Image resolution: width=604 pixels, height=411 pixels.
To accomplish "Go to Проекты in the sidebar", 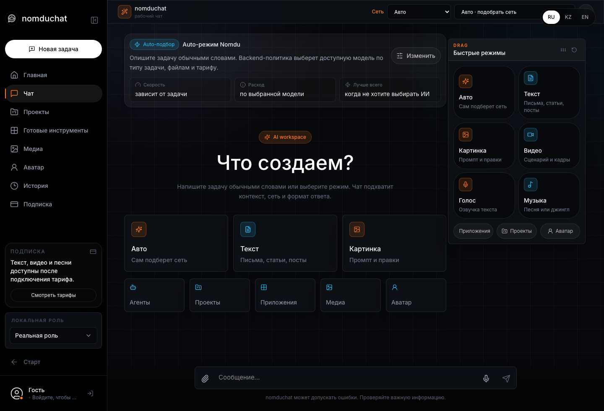I will pos(53,112).
